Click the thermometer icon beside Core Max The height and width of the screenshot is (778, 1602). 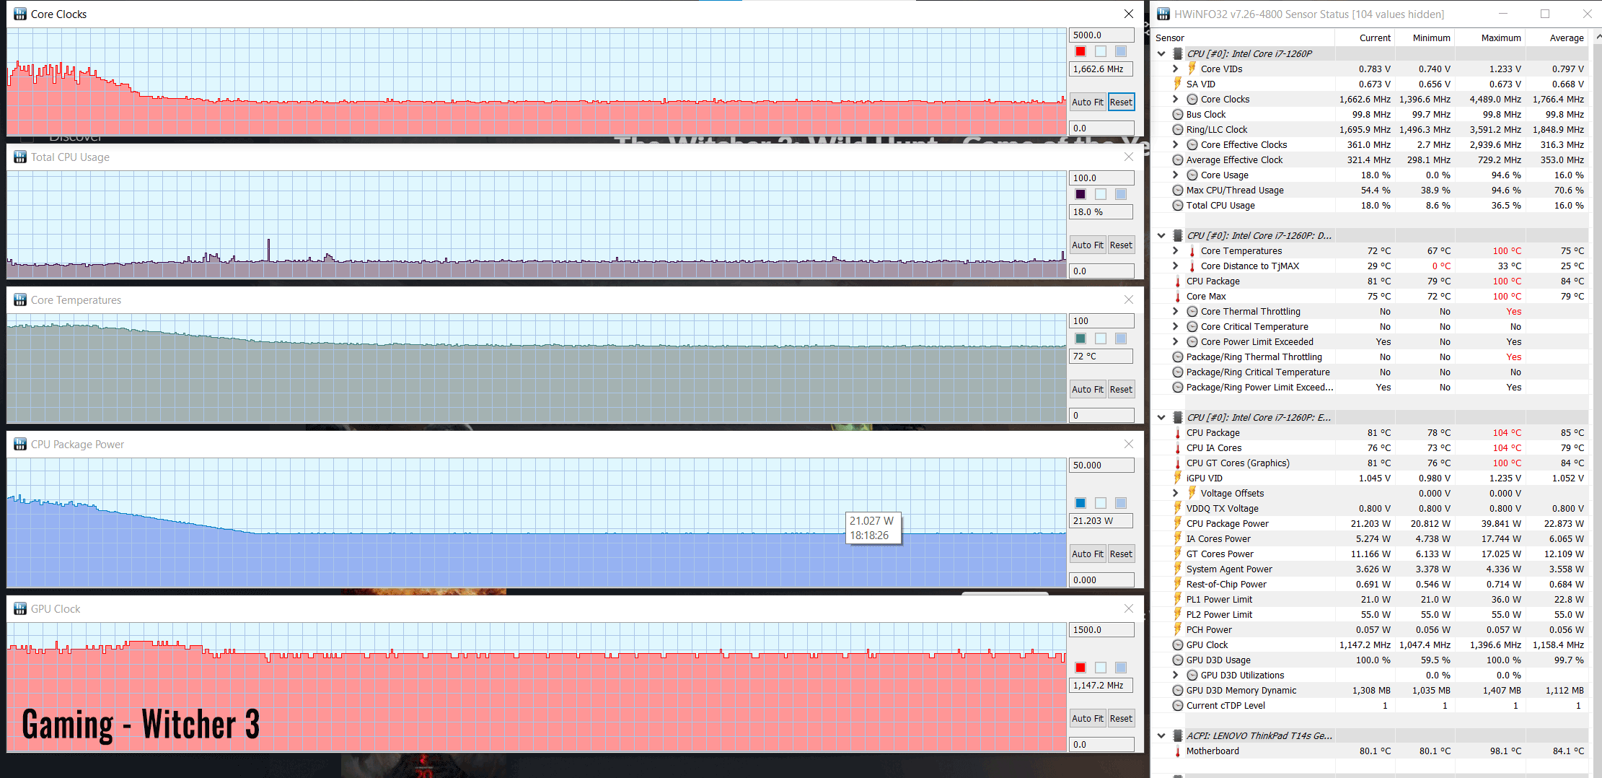1178,296
